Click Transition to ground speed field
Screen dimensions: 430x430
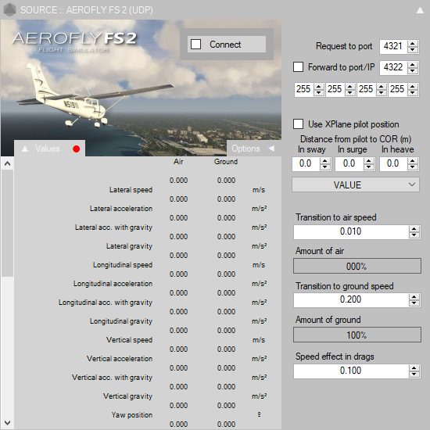pos(351,299)
